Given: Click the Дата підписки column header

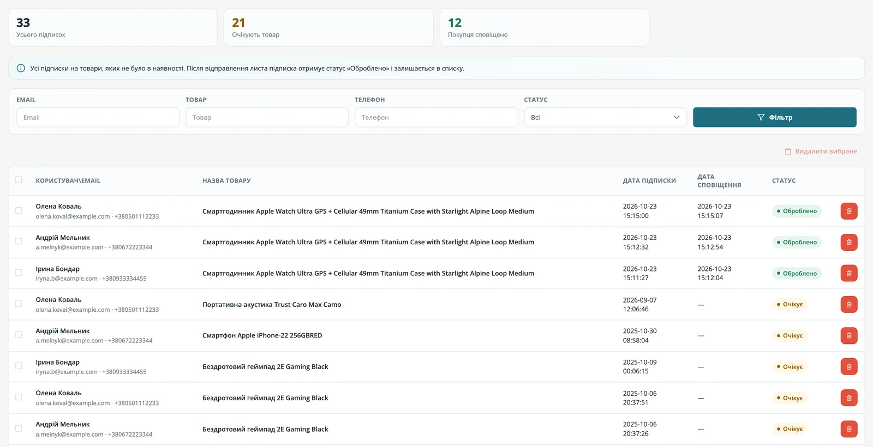Looking at the screenshot, I should [649, 180].
